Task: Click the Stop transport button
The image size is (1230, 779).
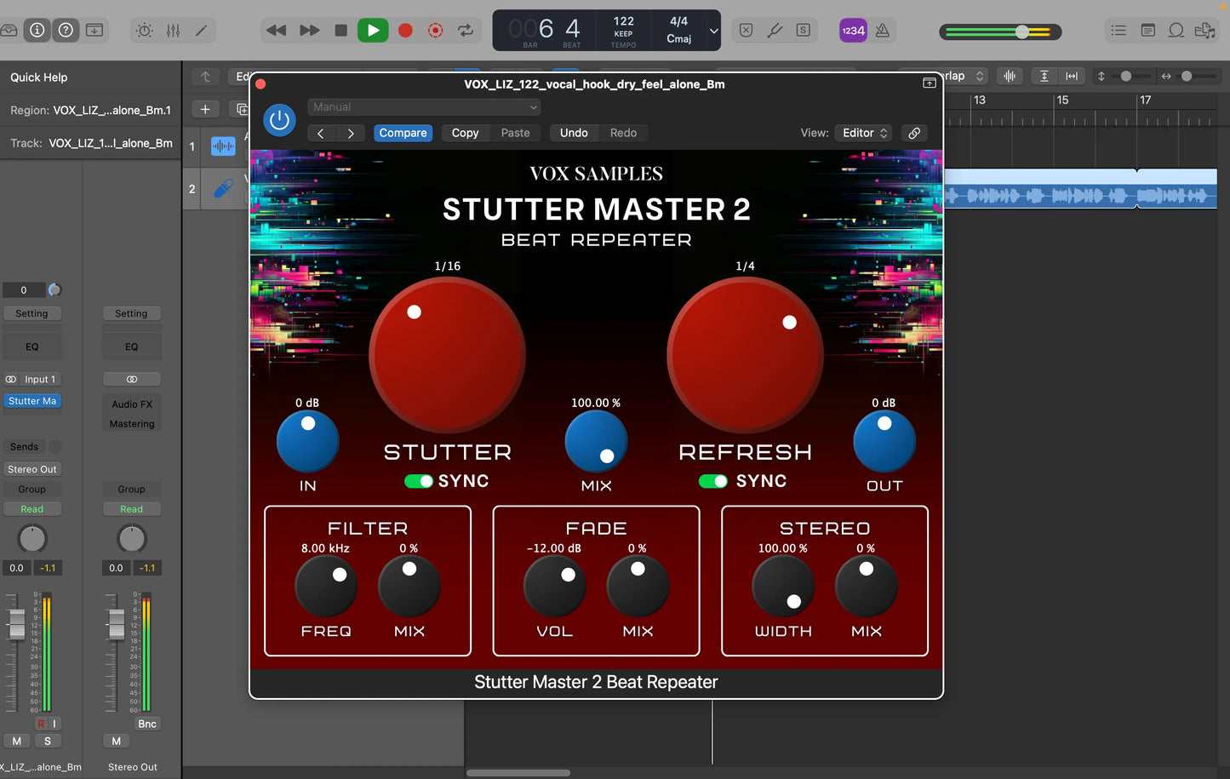Action: pyautogui.click(x=341, y=31)
